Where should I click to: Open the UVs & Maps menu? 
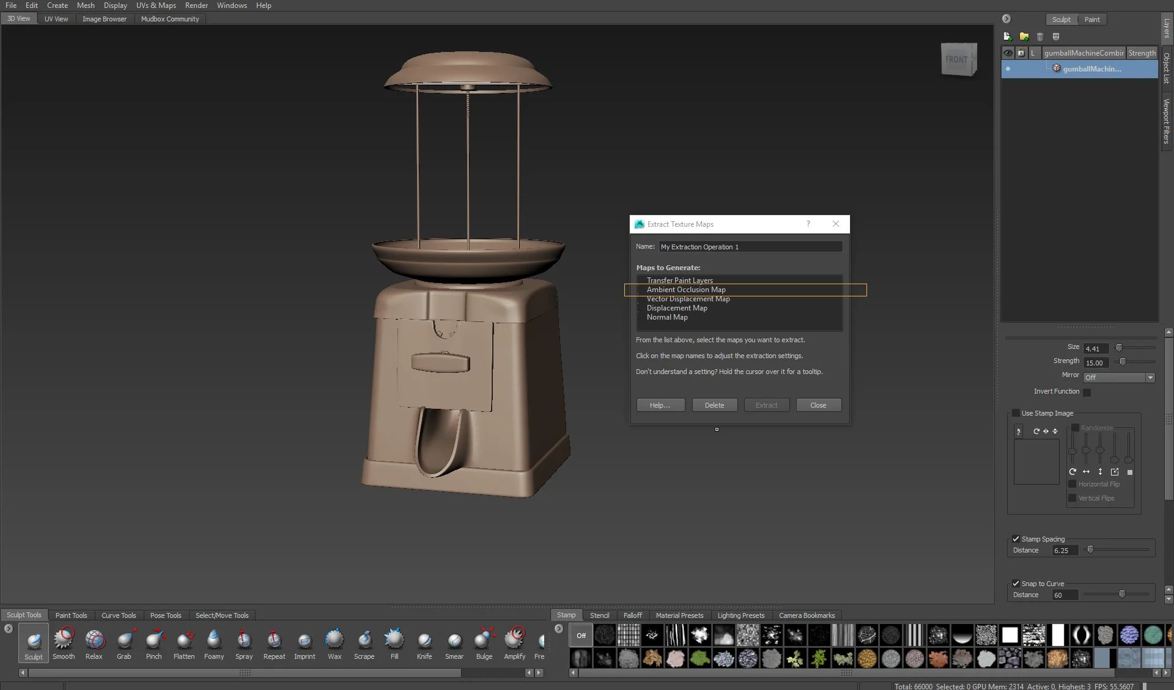(x=156, y=6)
